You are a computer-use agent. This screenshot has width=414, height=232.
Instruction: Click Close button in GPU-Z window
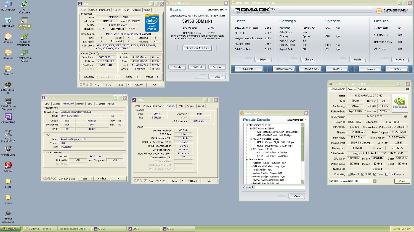point(402,181)
